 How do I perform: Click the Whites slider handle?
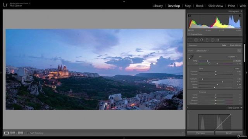coord(217,85)
